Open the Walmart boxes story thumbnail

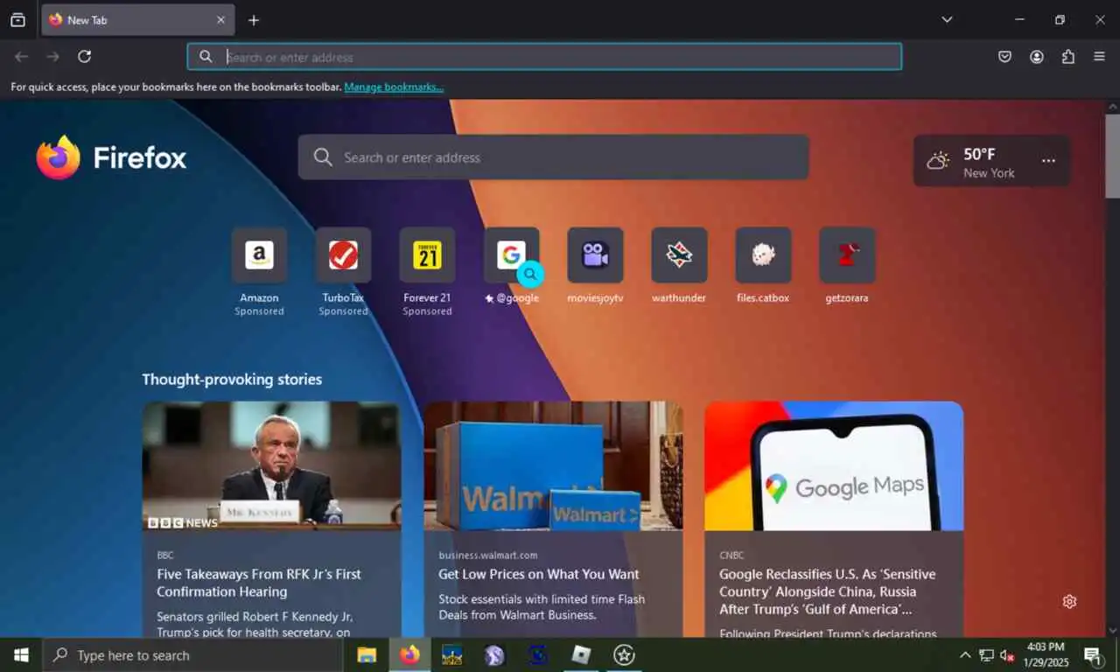pos(553,465)
